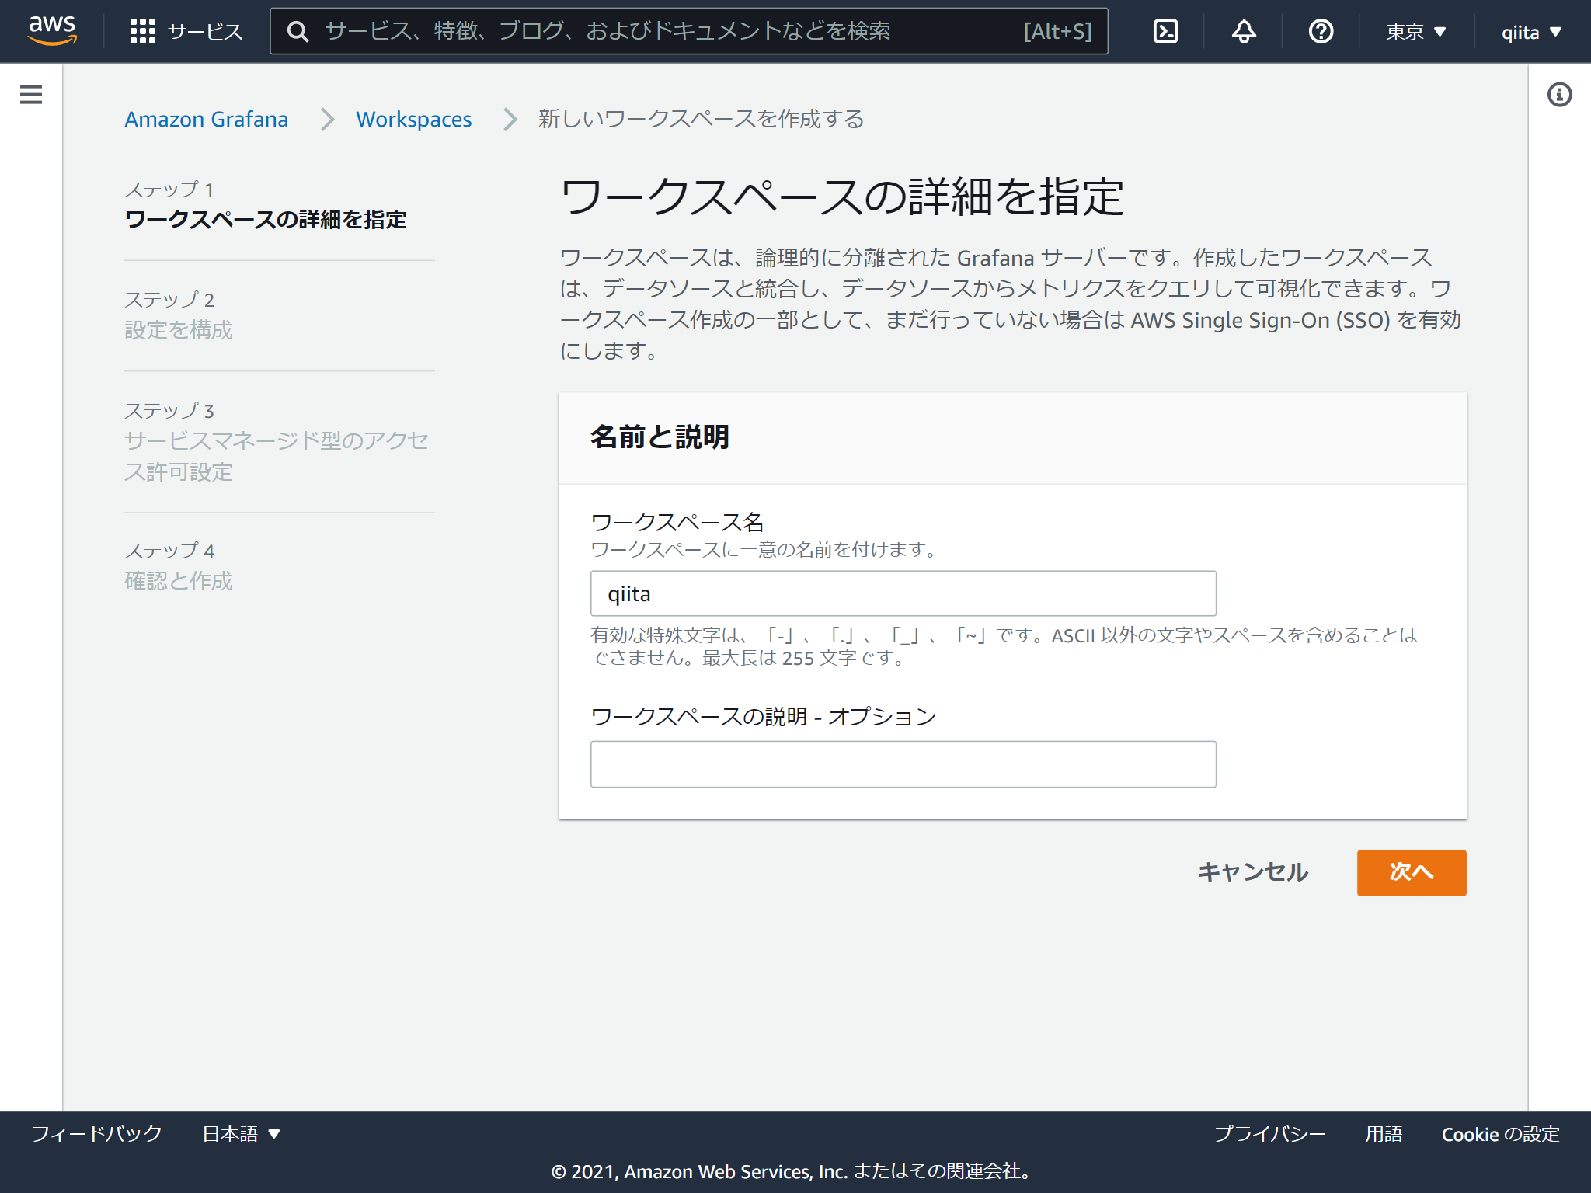The width and height of the screenshot is (1591, 1193).
Task: Click the 次へ button
Action: 1411,872
